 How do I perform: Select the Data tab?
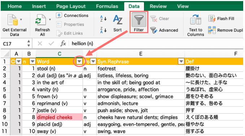134,6
